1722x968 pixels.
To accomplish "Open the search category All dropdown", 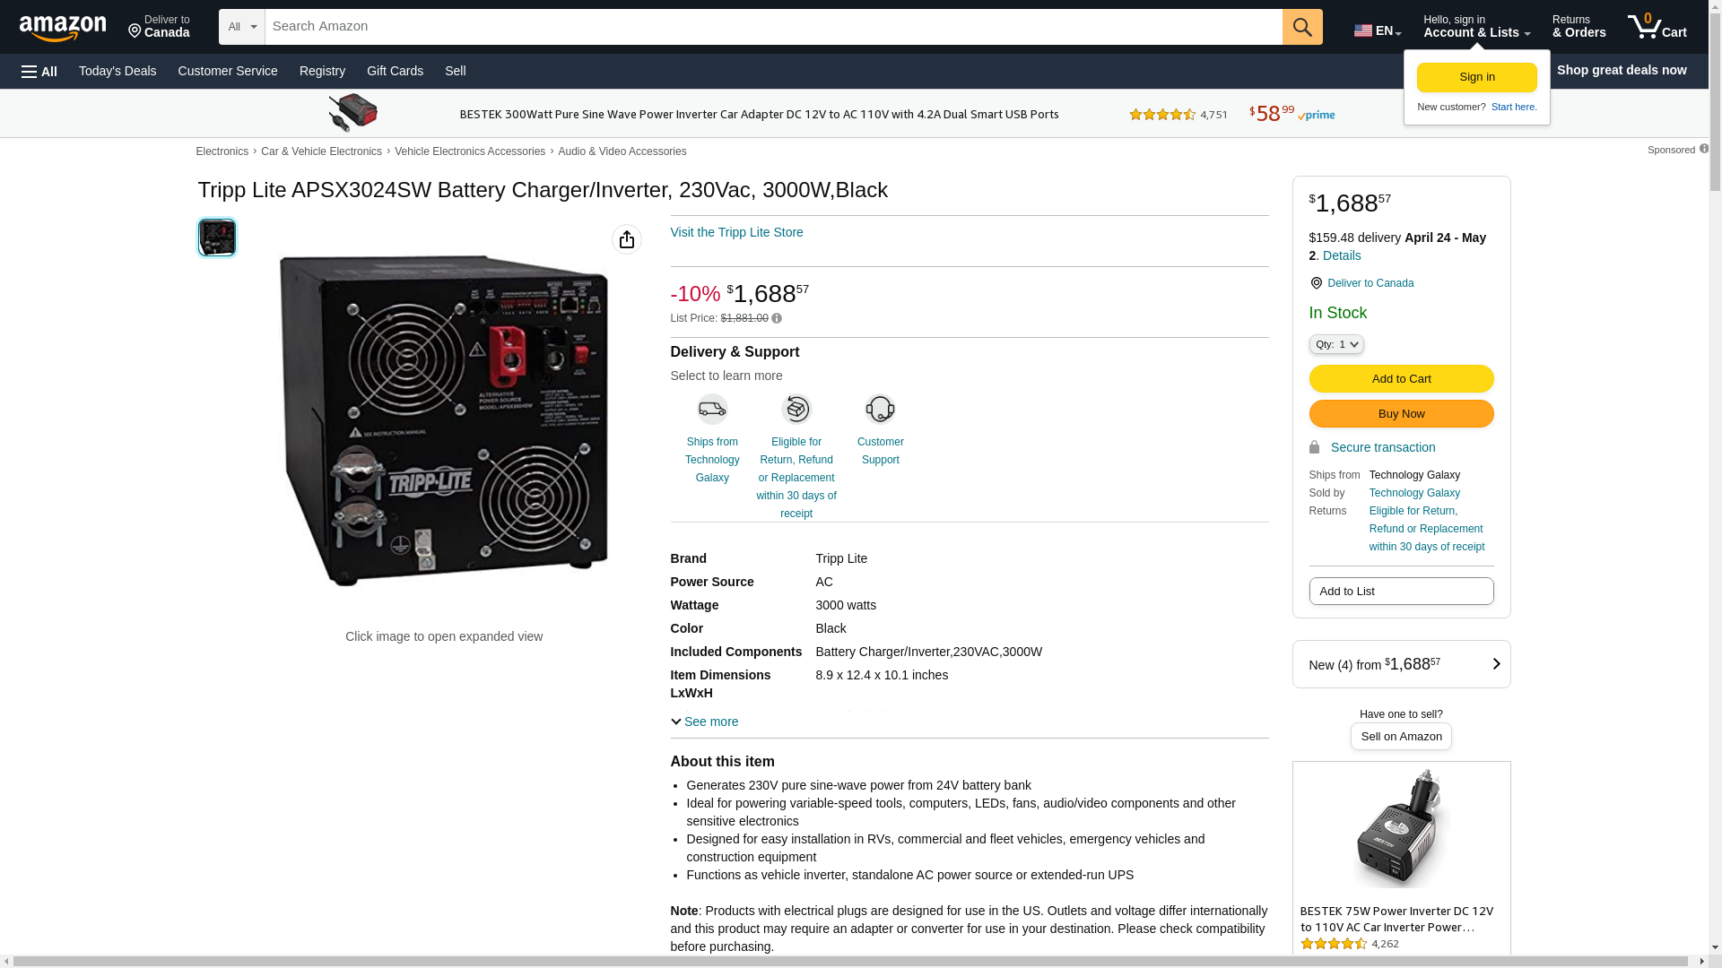I will pyautogui.click(x=241, y=27).
